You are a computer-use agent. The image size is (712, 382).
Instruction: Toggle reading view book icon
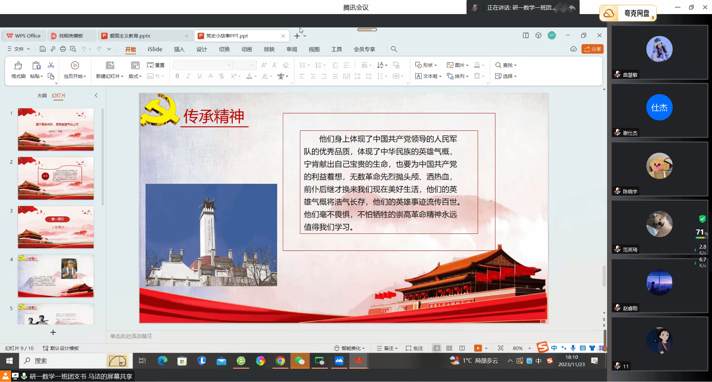(462, 348)
